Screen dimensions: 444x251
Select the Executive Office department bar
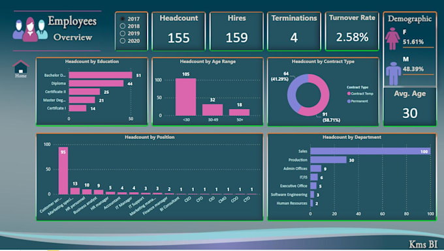click(313, 186)
